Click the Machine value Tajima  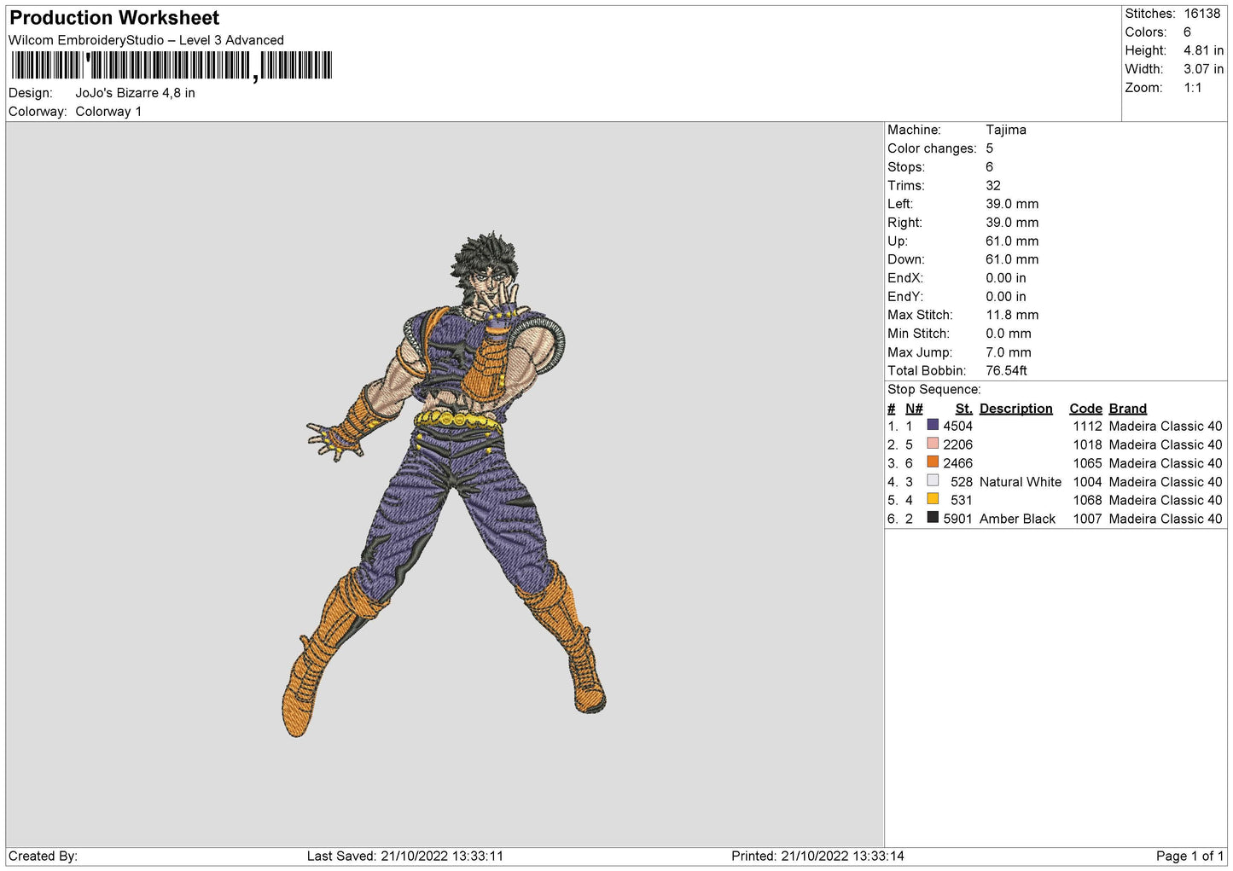[1006, 130]
